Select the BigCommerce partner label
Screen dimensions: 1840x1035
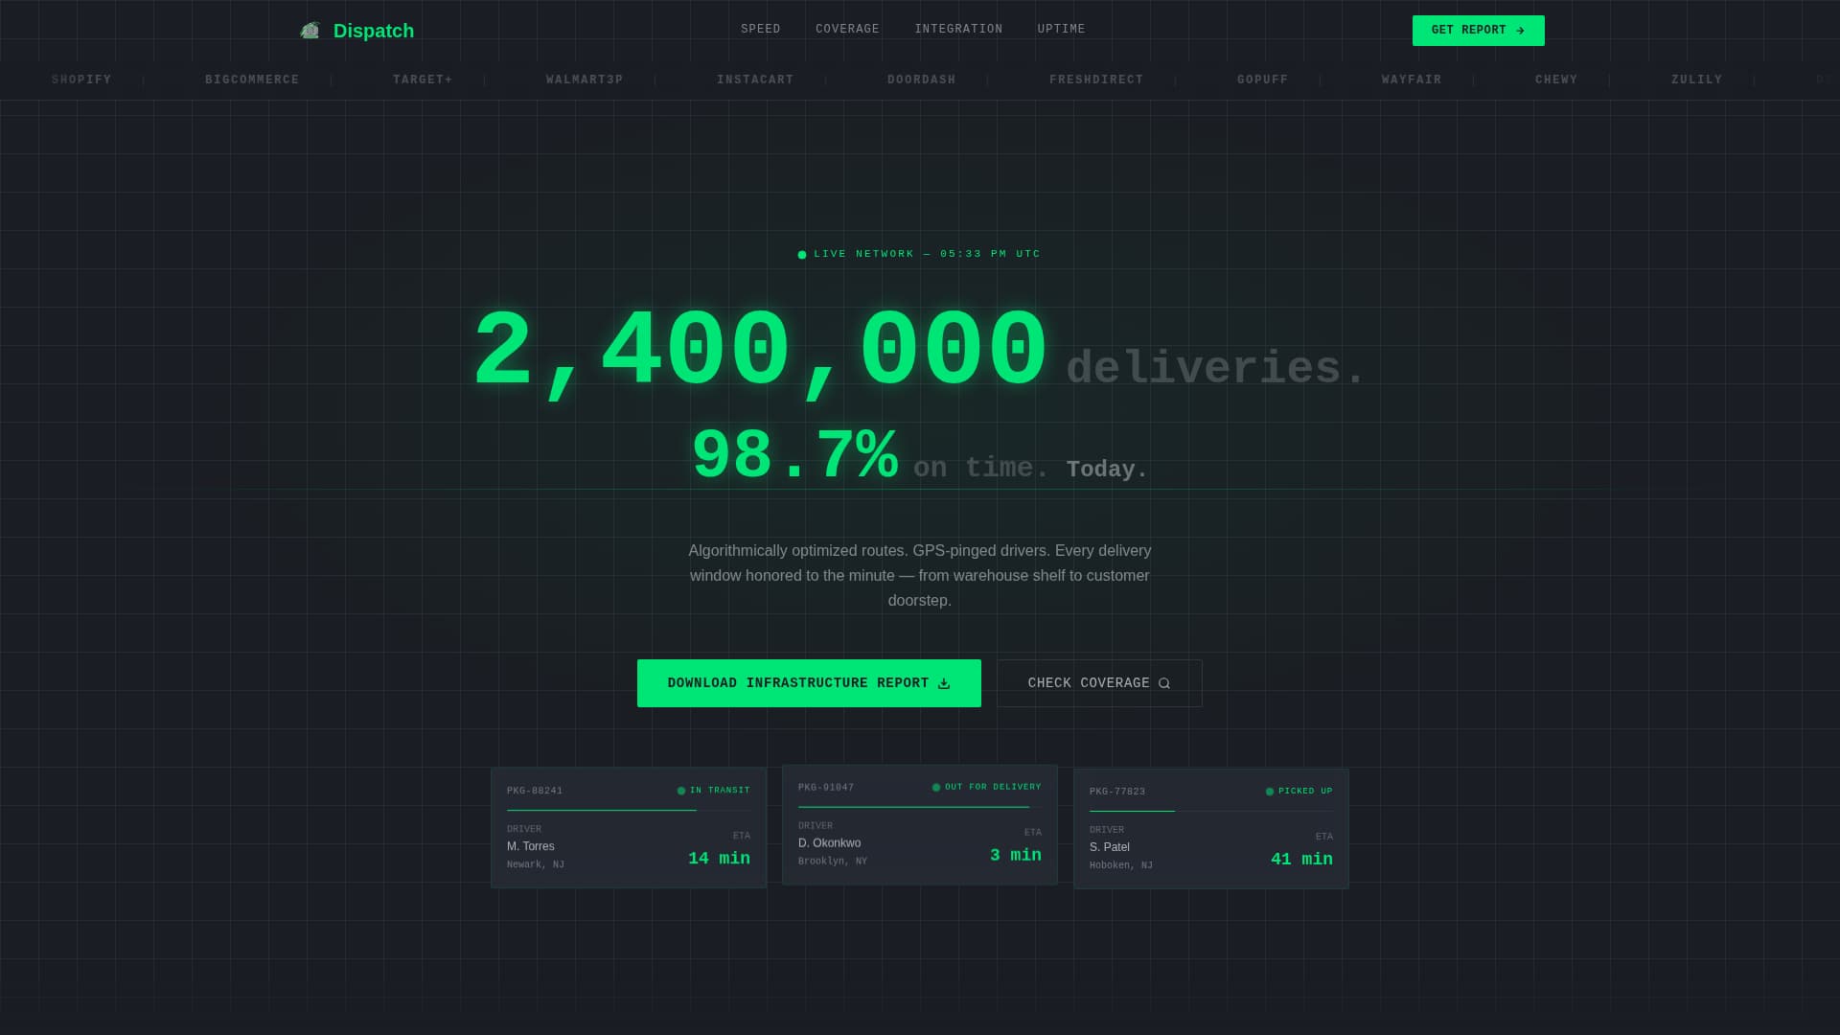252,80
